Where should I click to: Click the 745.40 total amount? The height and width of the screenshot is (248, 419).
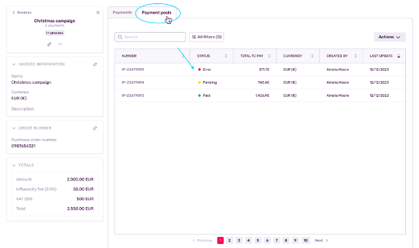pos(264,82)
